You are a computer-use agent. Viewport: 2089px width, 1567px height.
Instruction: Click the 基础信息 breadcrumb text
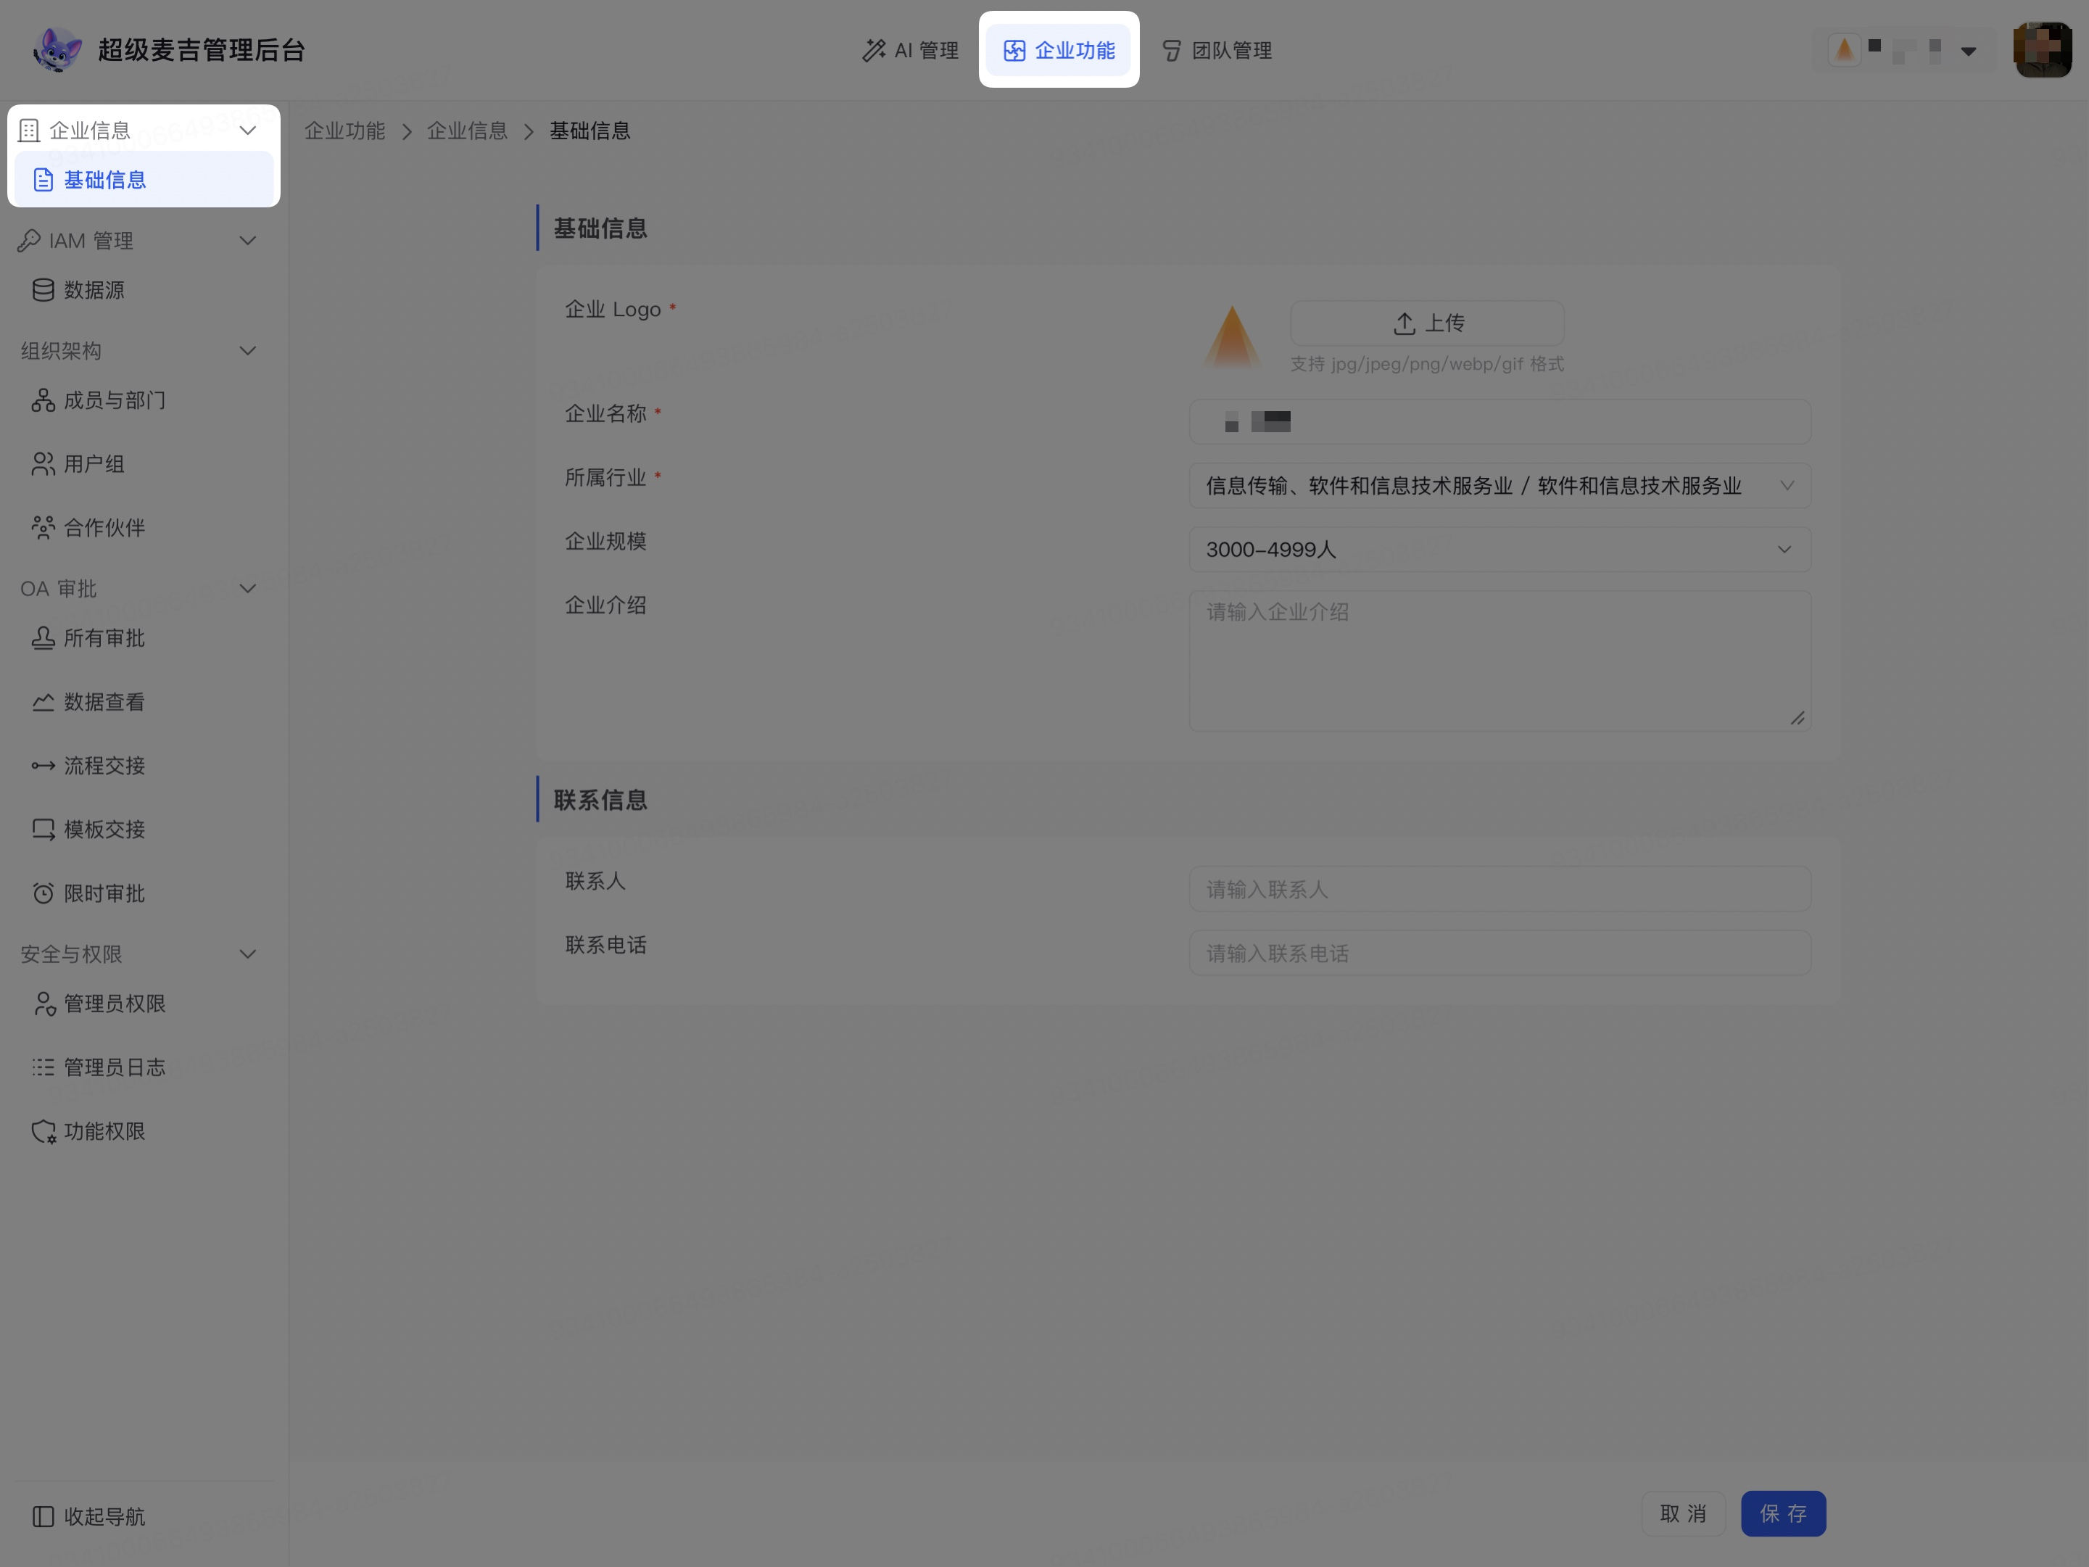pos(590,131)
